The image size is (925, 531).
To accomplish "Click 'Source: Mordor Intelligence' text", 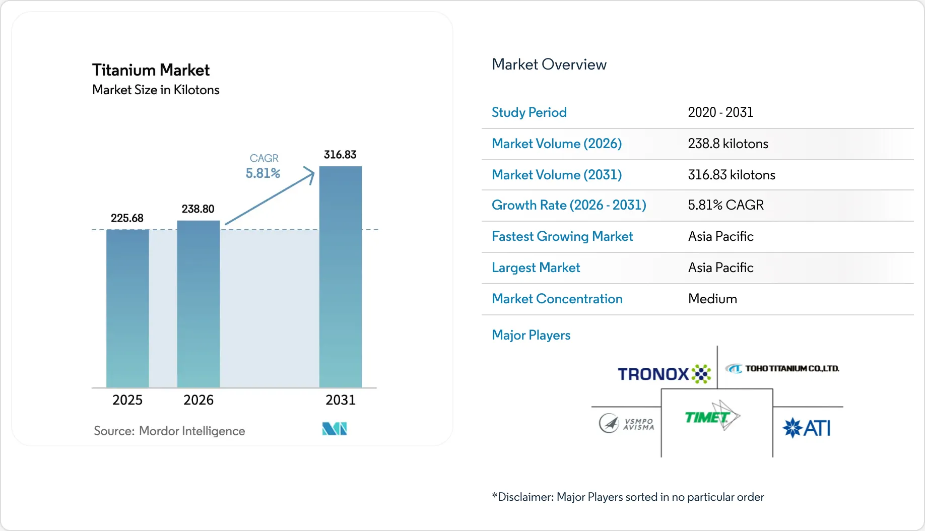I will click(x=169, y=431).
